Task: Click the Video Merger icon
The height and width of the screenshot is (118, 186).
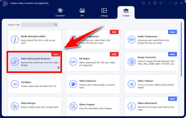Action: pos(15,106)
